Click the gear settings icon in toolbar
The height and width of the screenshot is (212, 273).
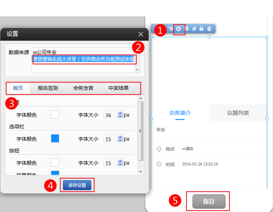click(x=178, y=29)
